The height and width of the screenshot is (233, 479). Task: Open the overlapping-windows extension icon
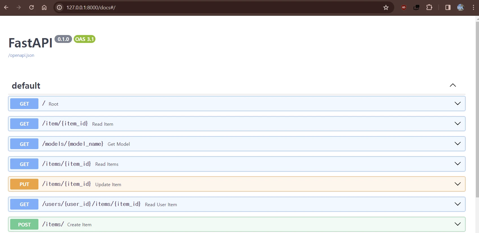tap(416, 7)
